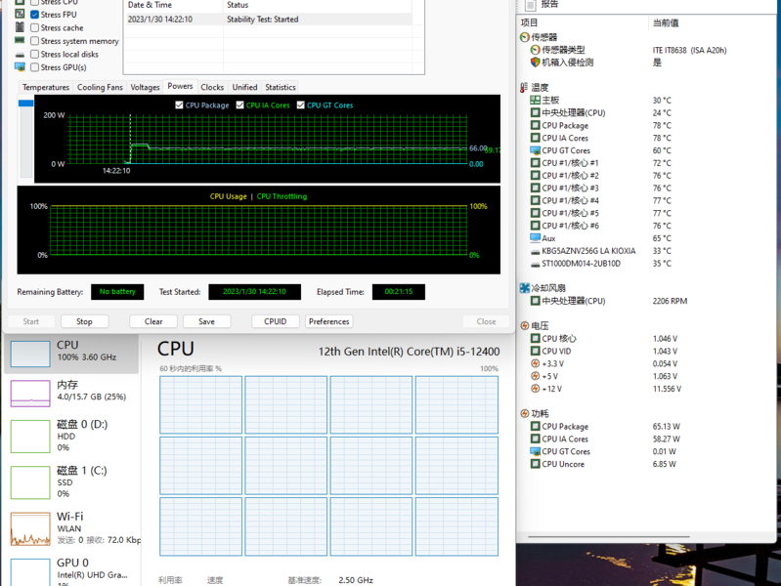The height and width of the screenshot is (586, 781).
Task: Click the blue graph scale slider
Action: coord(25,104)
